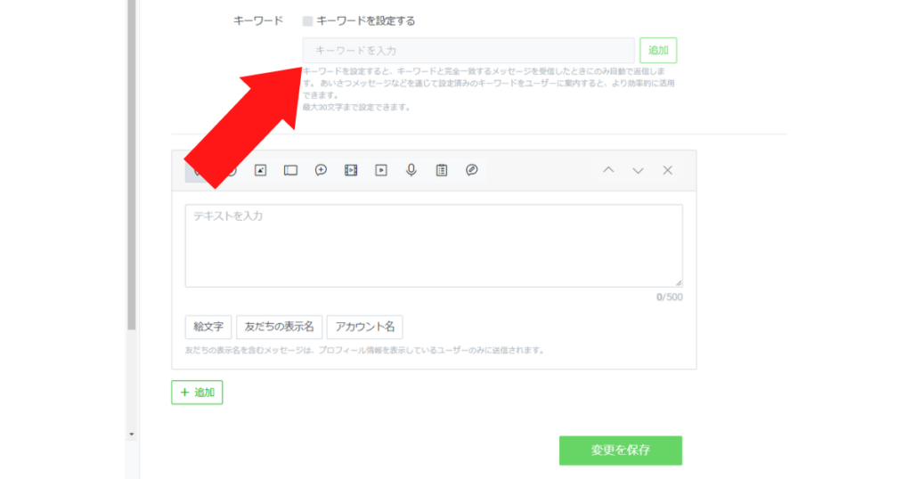Click the 追加 button beside keyword field

point(658,51)
